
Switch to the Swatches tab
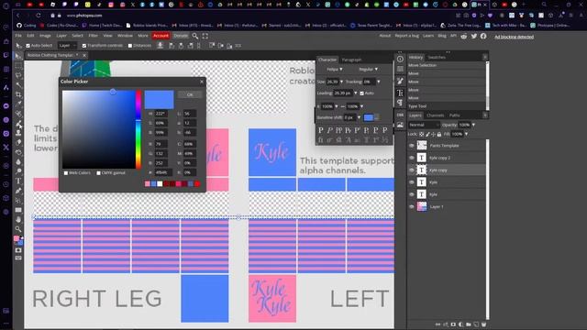pos(437,57)
